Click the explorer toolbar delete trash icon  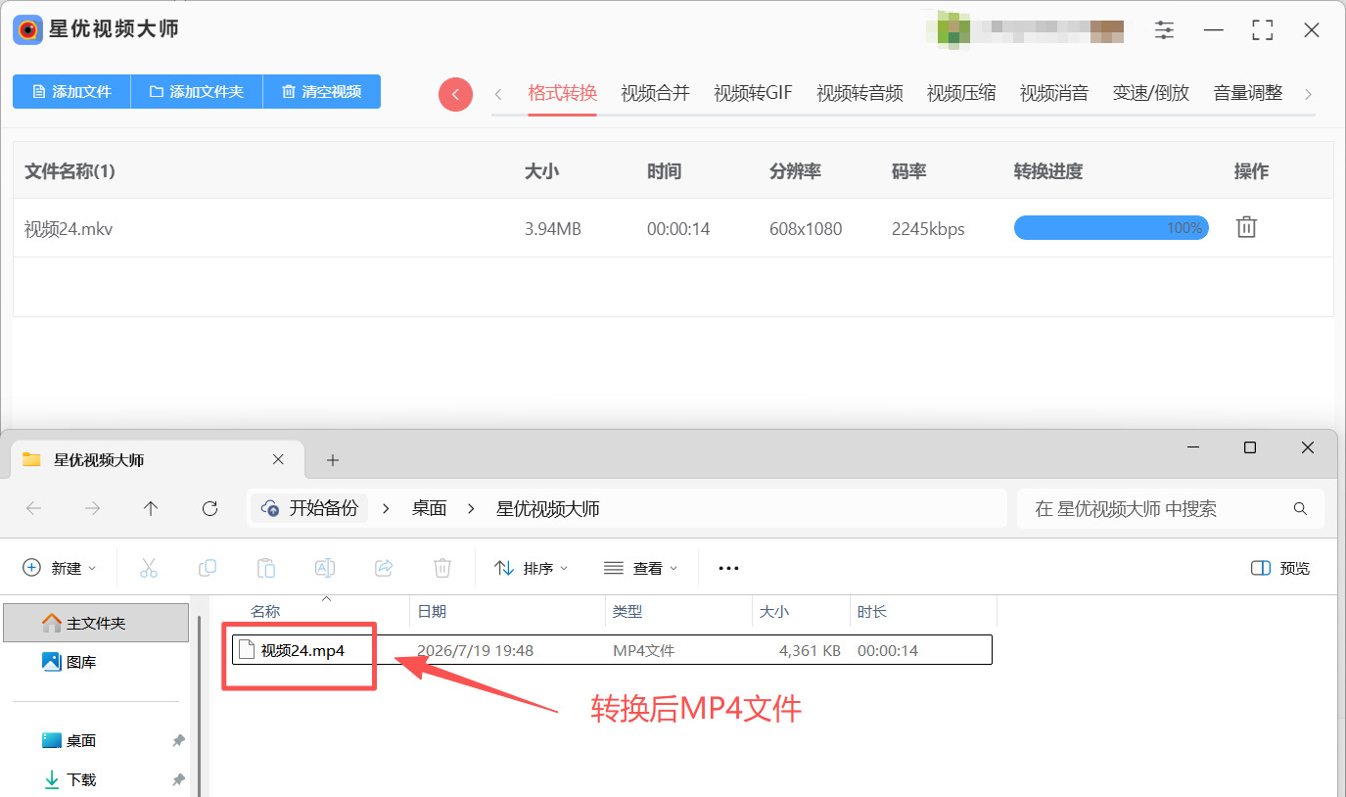coord(442,568)
